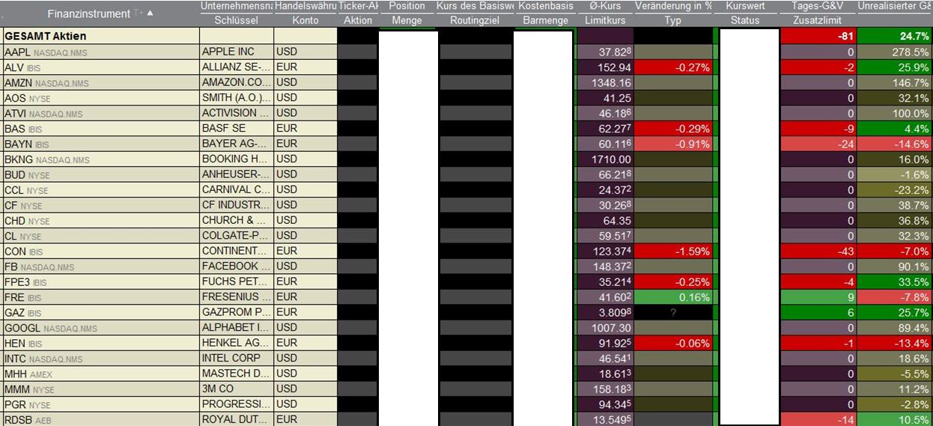Image resolution: width=933 pixels, height=426 pixels.
Task: Click the unrealized P&L 146.7% for AMZN
Action: click(x=895, y=82)
